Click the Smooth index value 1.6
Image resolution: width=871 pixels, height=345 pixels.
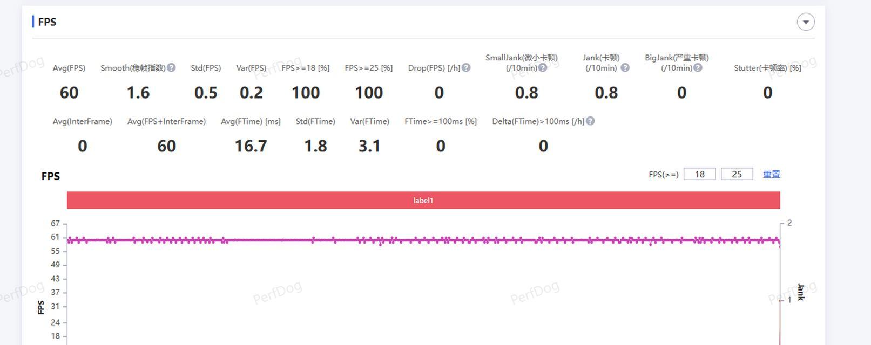click(138, 93)
